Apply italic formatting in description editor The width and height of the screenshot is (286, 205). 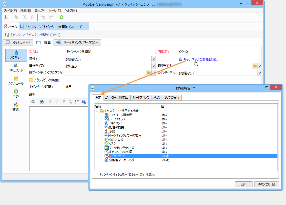coord(57,102)
